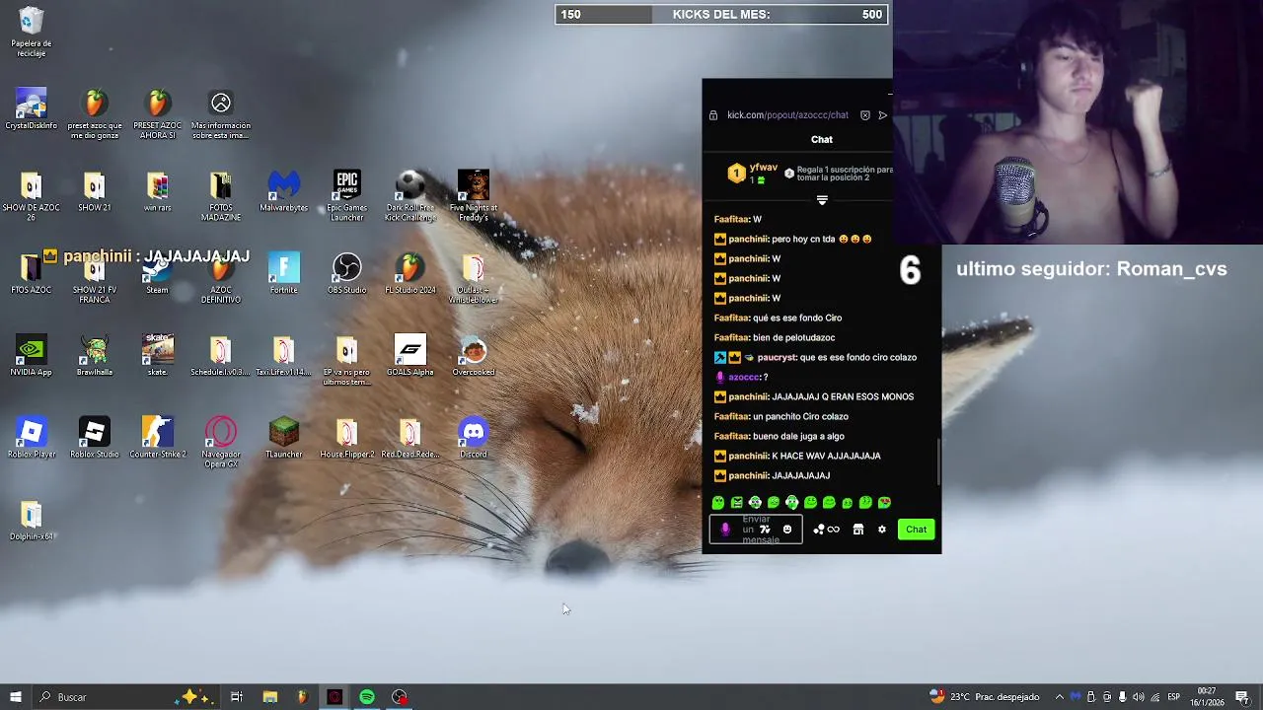Click the Kick chat scrollbar
Screen dimensions: 1263x710
pyautogui.click(x=938, y=461)
